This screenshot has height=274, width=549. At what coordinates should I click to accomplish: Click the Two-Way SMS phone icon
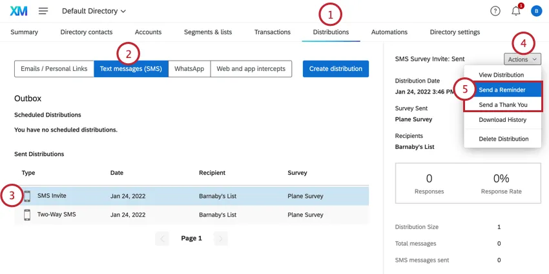point(27,215)
